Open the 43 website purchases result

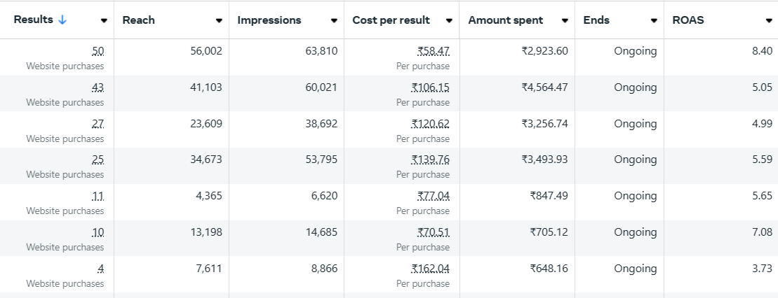click(x=98, y=87)
